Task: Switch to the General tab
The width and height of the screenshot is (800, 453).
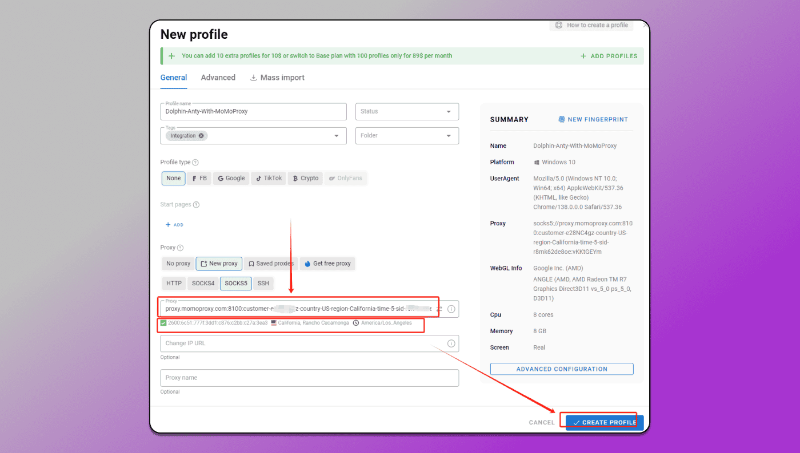Action: [x=174, y=78]
